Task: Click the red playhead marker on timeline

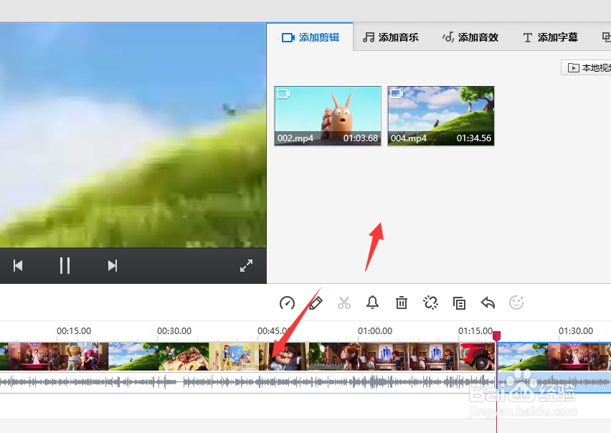Action: point(498,335)
